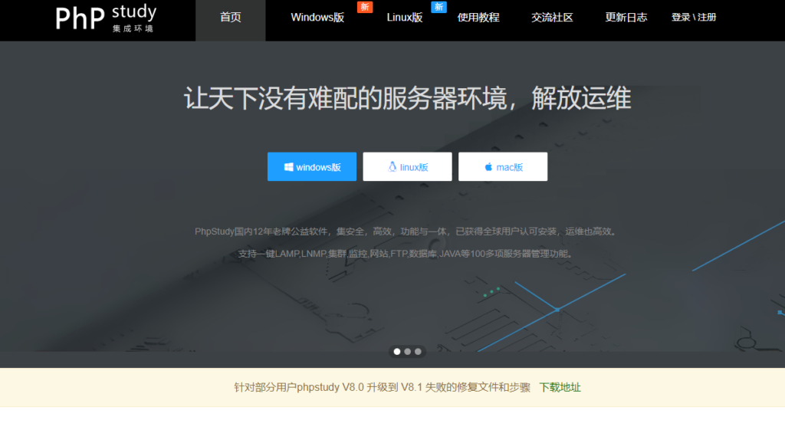Switch to the second carousel slide dot
This screenshot has height=430, width=785.
coord(408,351)
